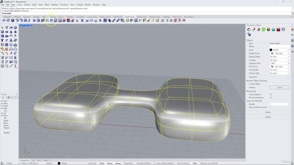
Task: Click the red cube icon in Properties panel
Action: coord(278,29)
